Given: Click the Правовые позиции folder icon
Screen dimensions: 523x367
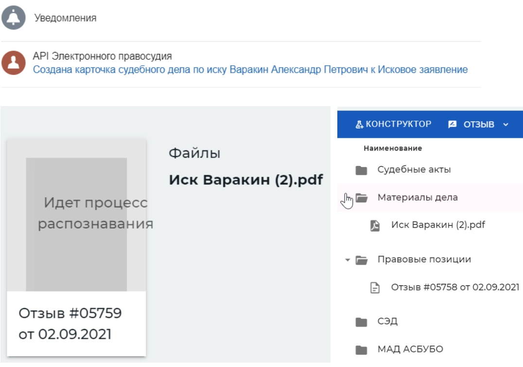Looking at the screenshot, I should coord(361,260).
